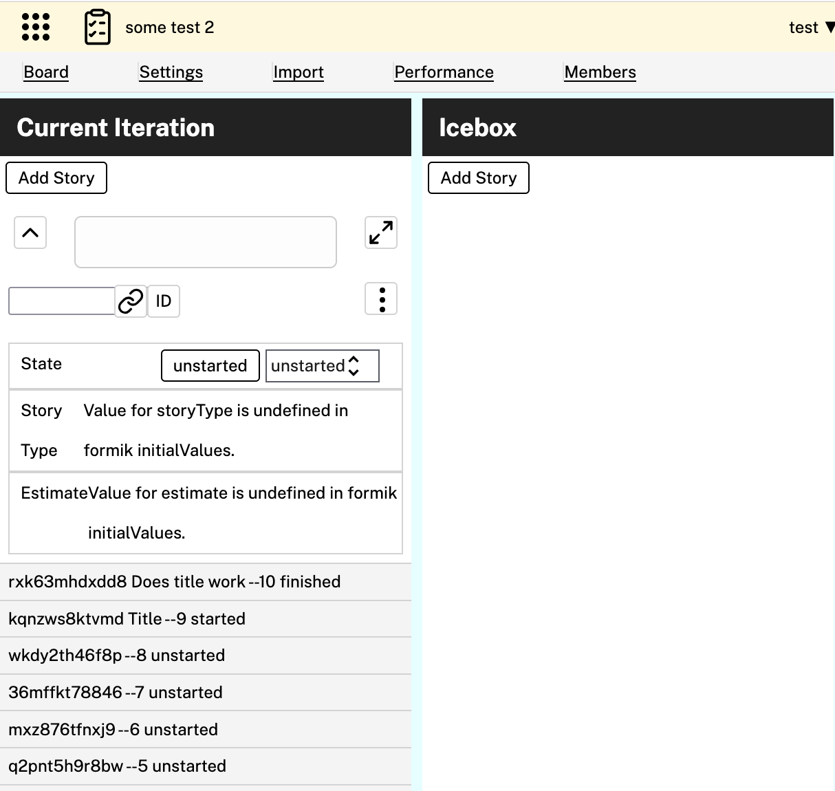Open the test user dropdown menu
The height and width of the screenshot is (791, 835).
[810, 28]
